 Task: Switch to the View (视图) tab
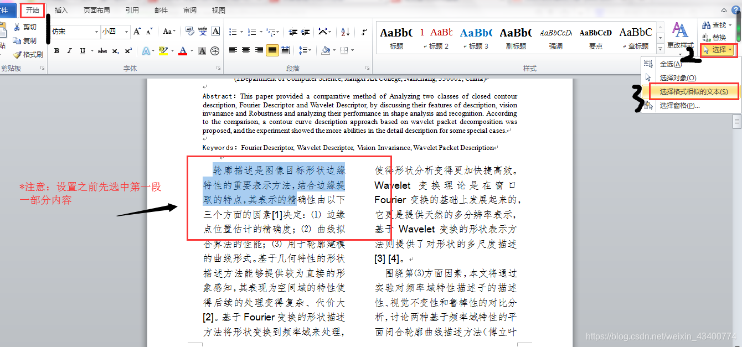(x=219, y=10)
